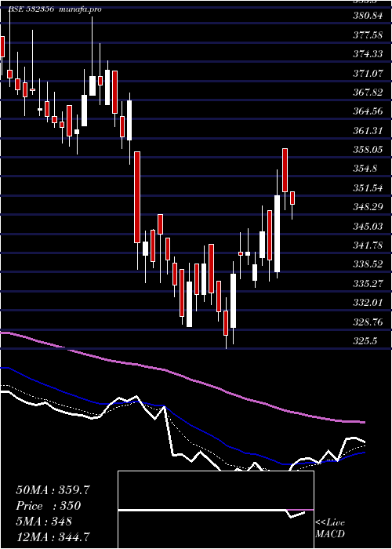The width and height of the screenshot is (392, 549).
Task: Select the 354.8 price axis label
Action: 365,169
